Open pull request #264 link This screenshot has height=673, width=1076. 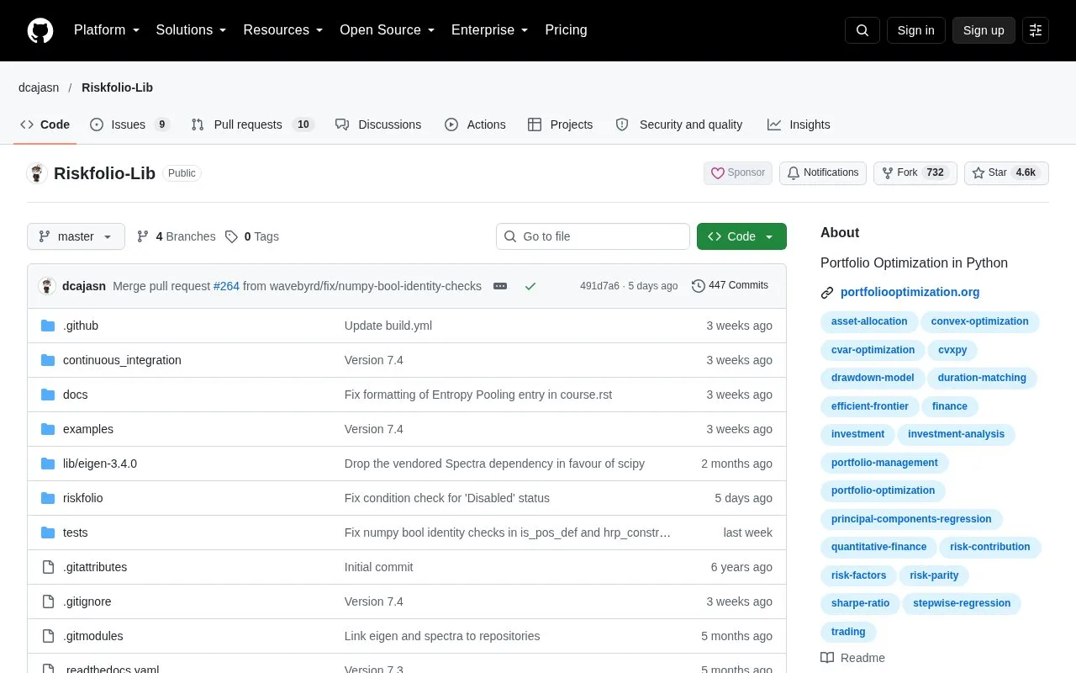tap(226, 286)
